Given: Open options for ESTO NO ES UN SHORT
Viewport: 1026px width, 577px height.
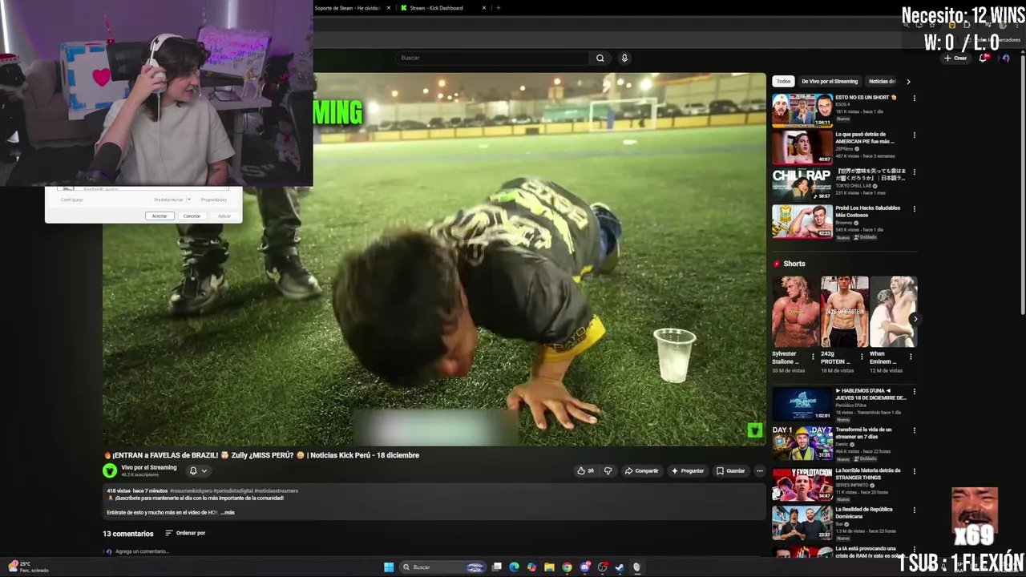Looking at the screenshot, I should coord(914,98).
